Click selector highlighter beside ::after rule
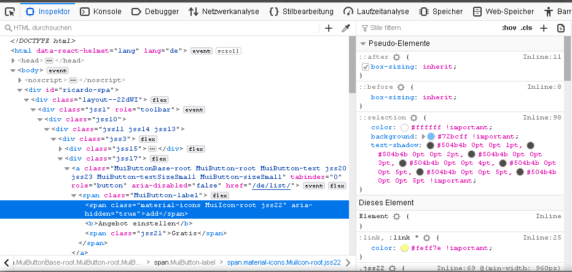The width and height of the screenshot is (572, 272). 396,57
